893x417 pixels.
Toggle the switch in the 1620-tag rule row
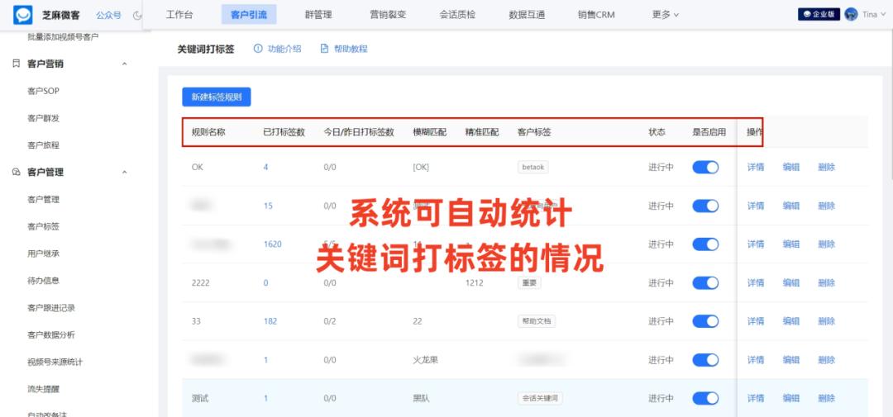705,244
